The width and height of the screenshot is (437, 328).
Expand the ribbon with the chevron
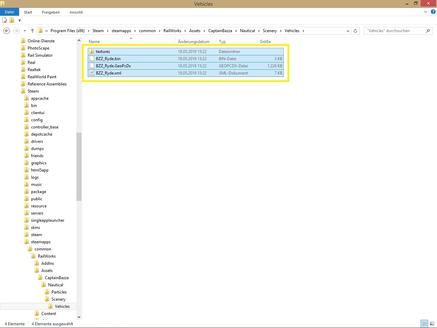(425, 12)
